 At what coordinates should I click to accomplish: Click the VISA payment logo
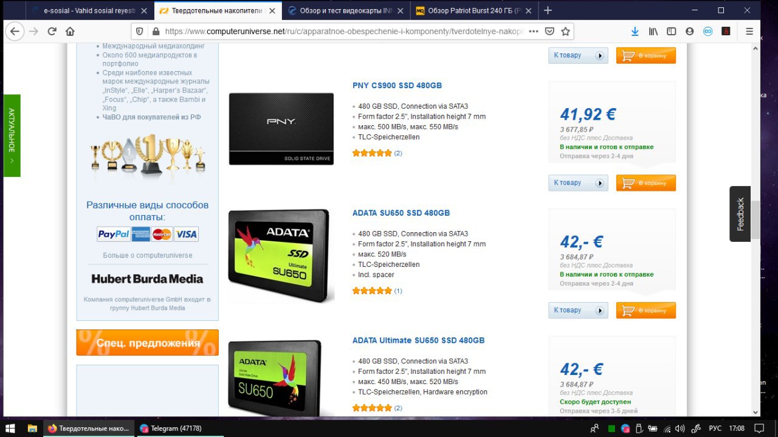[187, 234]
